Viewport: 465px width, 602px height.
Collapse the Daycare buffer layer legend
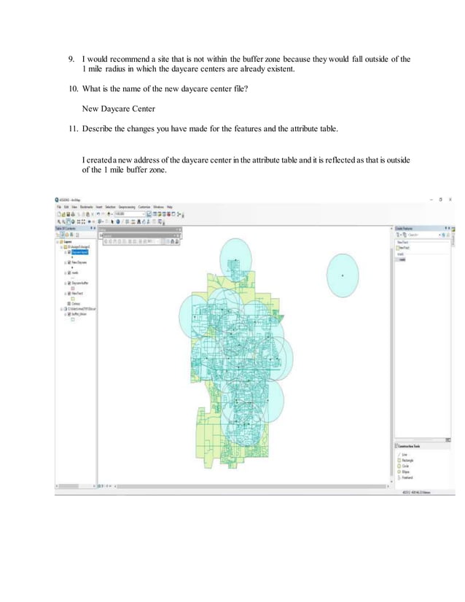pos(66,284)
